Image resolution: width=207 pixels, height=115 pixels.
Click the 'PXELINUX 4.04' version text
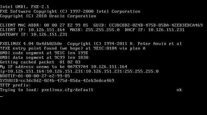coord(17,44)
